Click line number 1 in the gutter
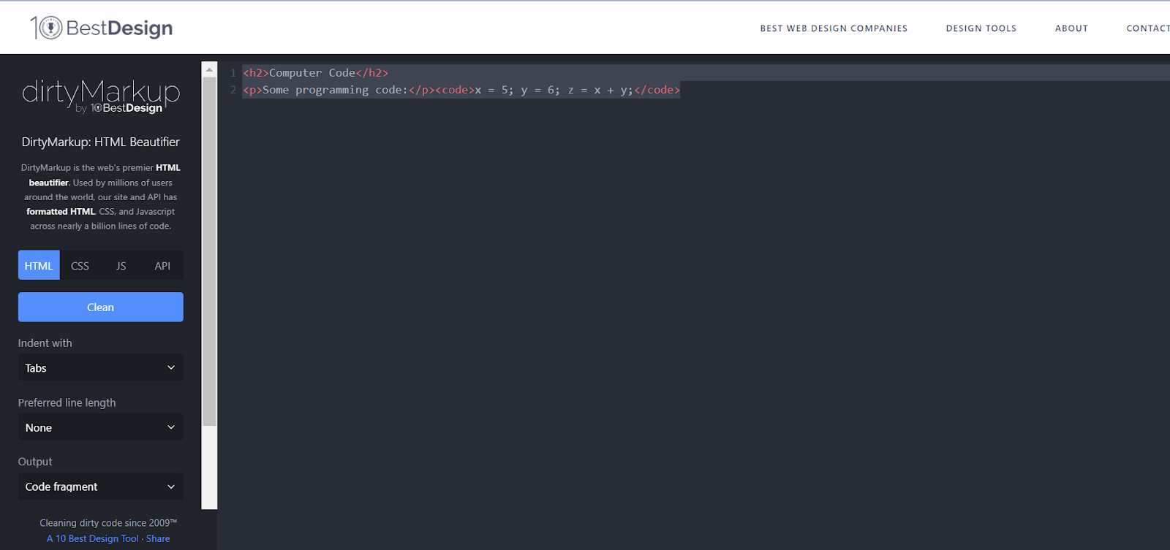The width and height of the screenshot is (1170, 550). point(233,73)
